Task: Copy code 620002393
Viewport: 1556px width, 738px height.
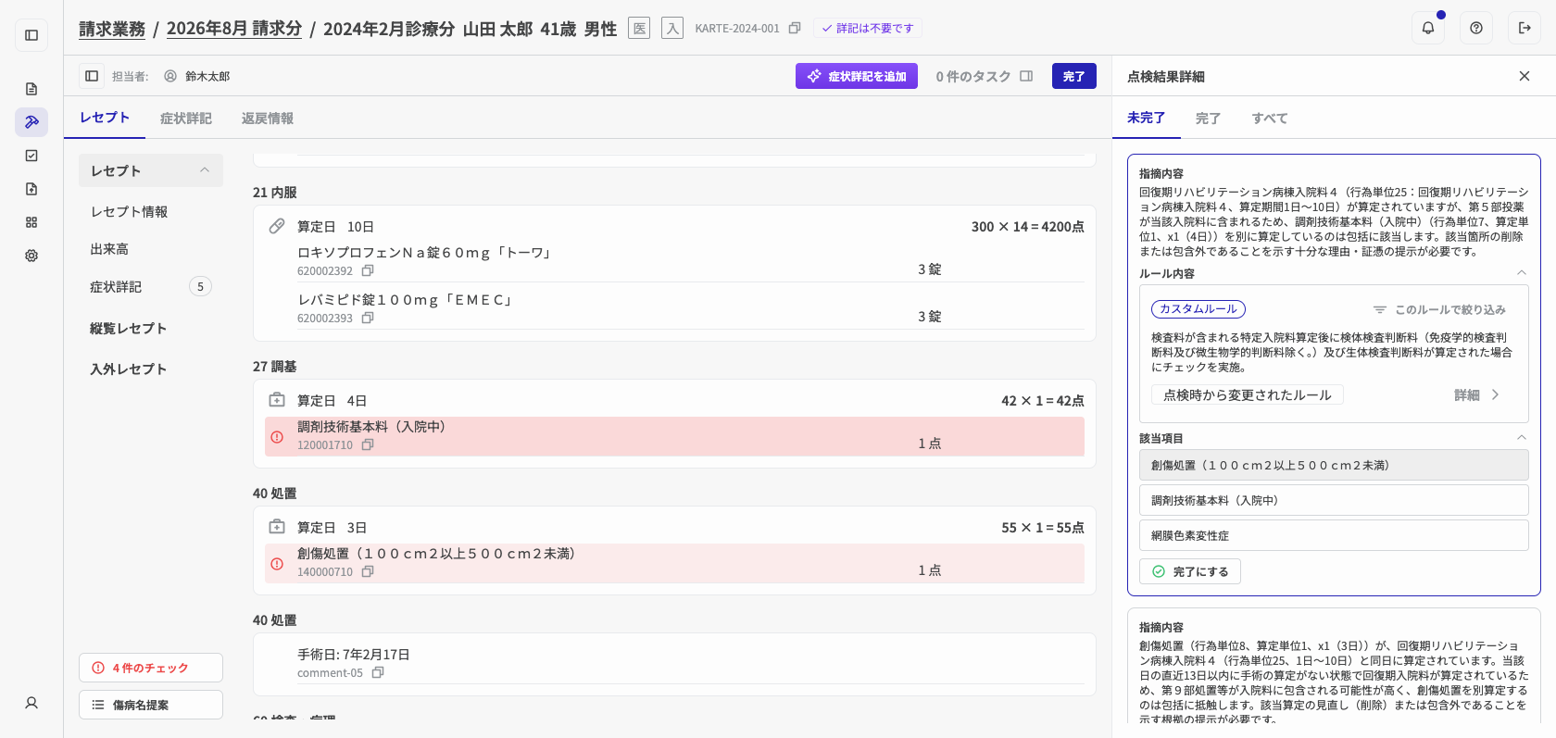Action: [x=368, y=318]
